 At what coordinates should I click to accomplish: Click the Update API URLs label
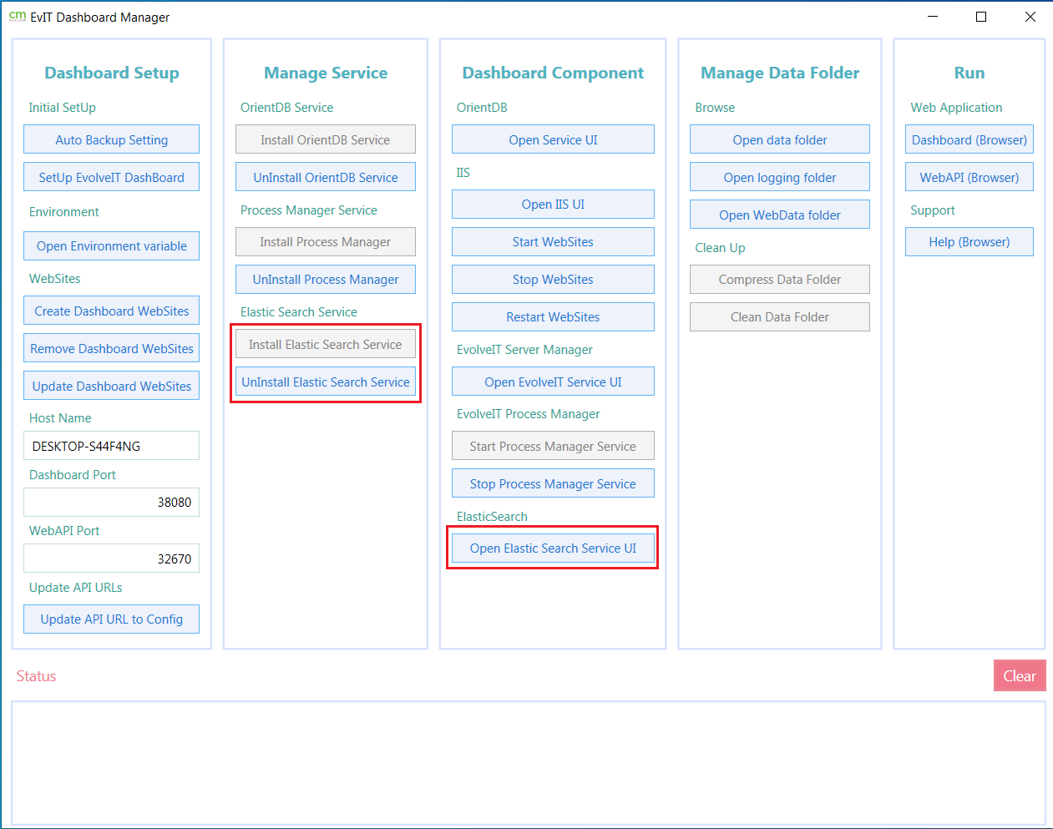75,587
